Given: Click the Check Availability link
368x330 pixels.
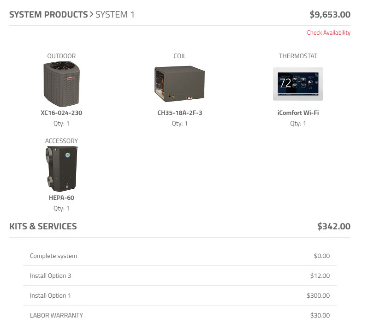Looking at the screenshot, I should 328,33.
